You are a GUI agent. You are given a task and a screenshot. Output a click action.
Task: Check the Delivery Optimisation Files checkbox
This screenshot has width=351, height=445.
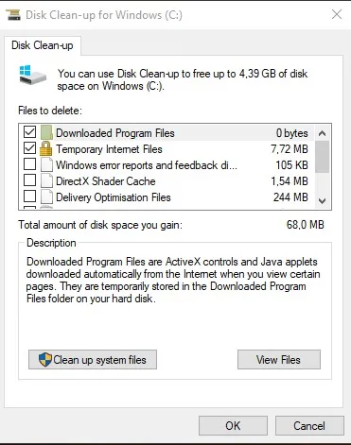coord(29,197)
